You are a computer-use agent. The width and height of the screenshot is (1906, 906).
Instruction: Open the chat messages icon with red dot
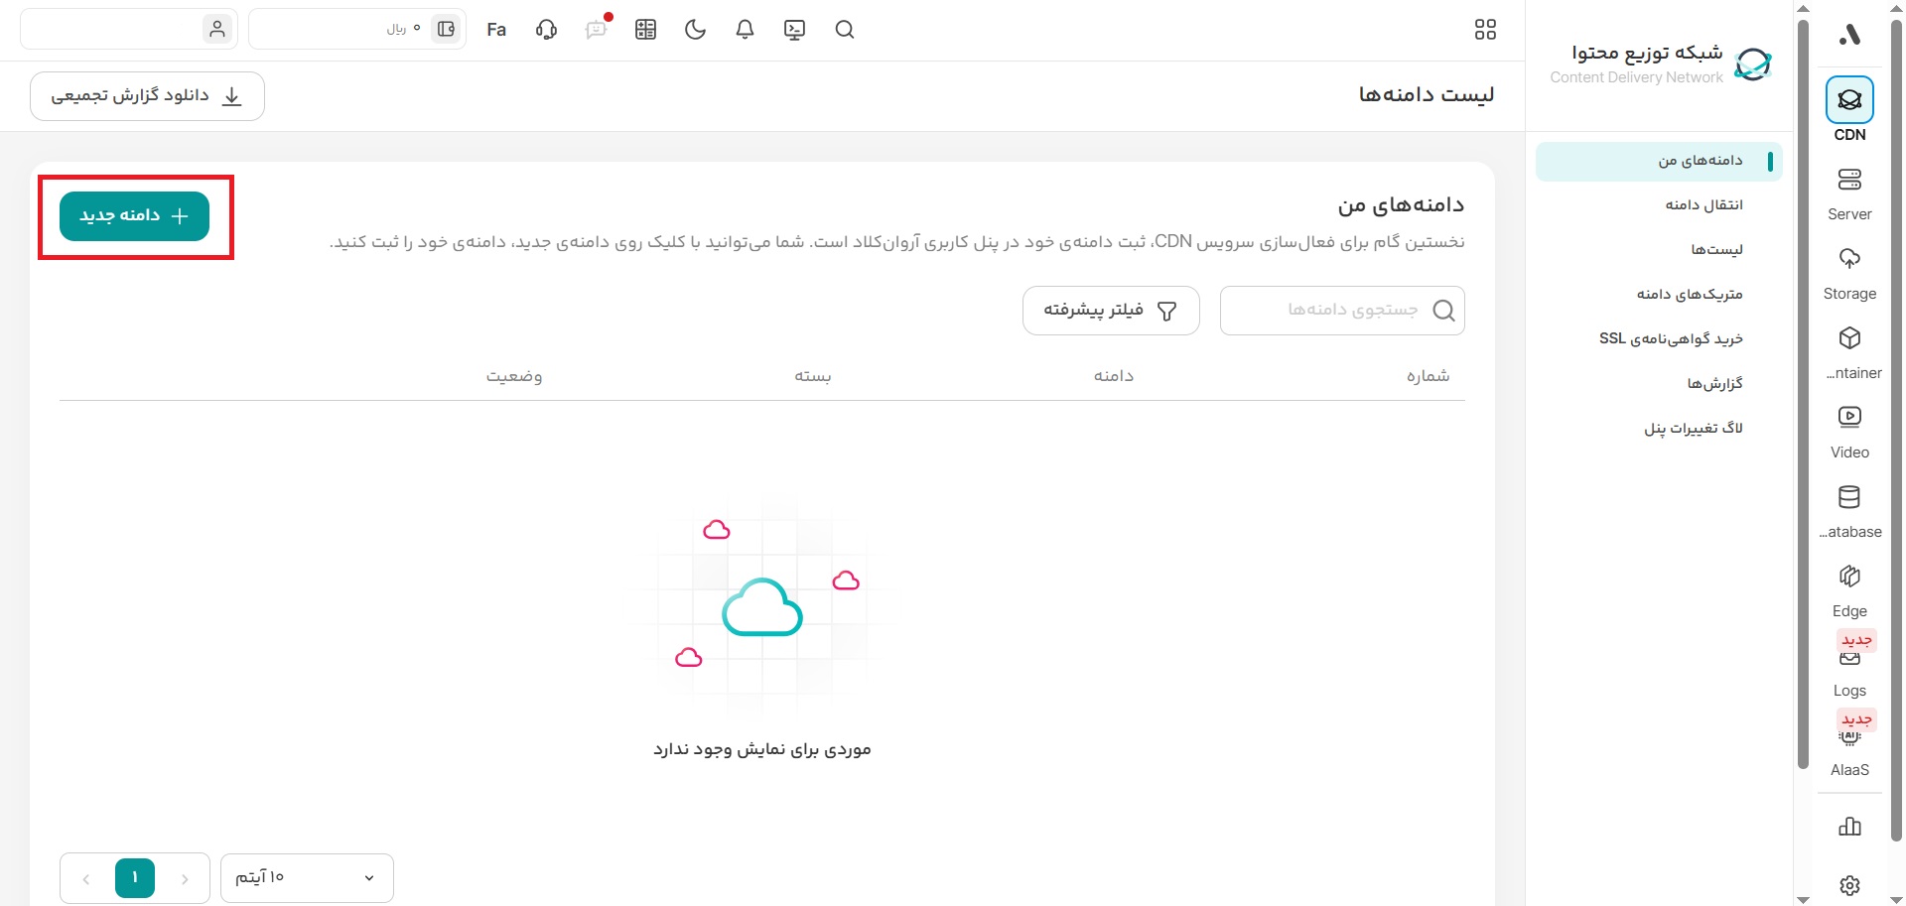click(597, 29)
